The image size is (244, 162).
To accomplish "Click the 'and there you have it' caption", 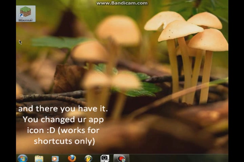I will [63, 109].
